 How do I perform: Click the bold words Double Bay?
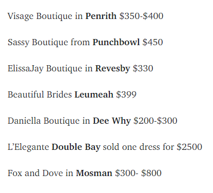tap(76, 147)
